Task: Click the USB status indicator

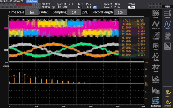Action: point(167,7)
